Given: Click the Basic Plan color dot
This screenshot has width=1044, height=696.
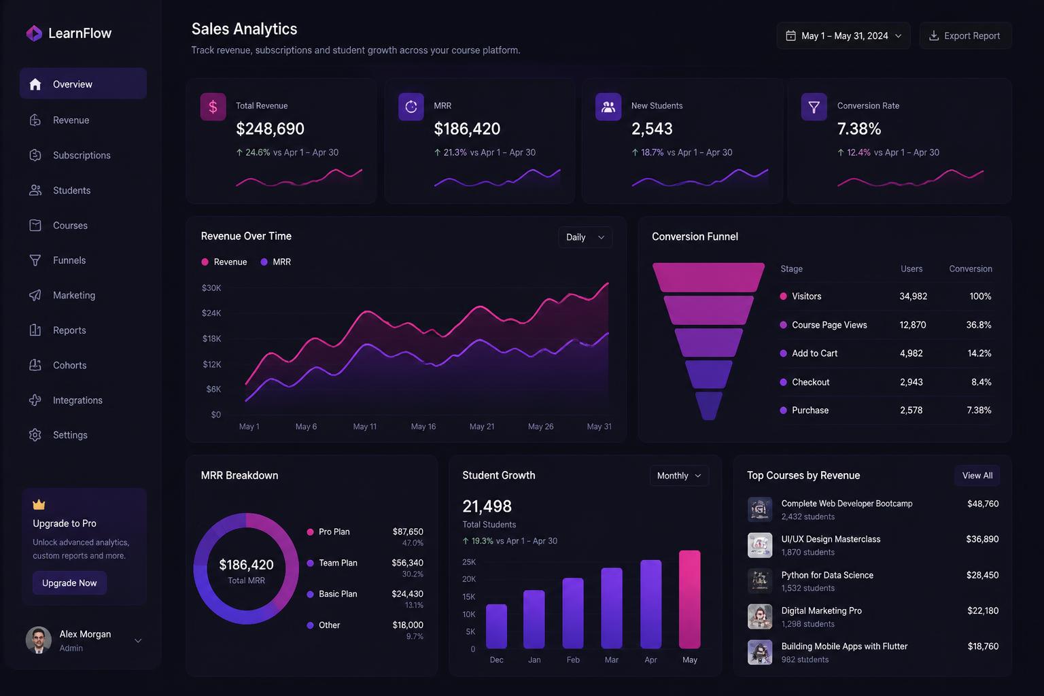Looking at the screenshot, I should click(311, 594).
